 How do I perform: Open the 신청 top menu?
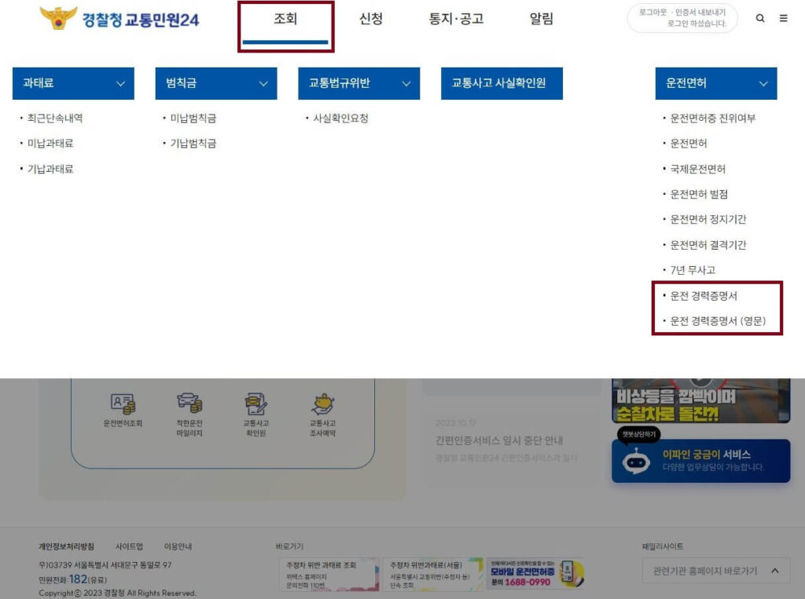(370, 20)
